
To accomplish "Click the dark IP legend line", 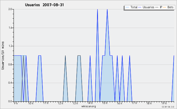I will click(x=157, y=7).
